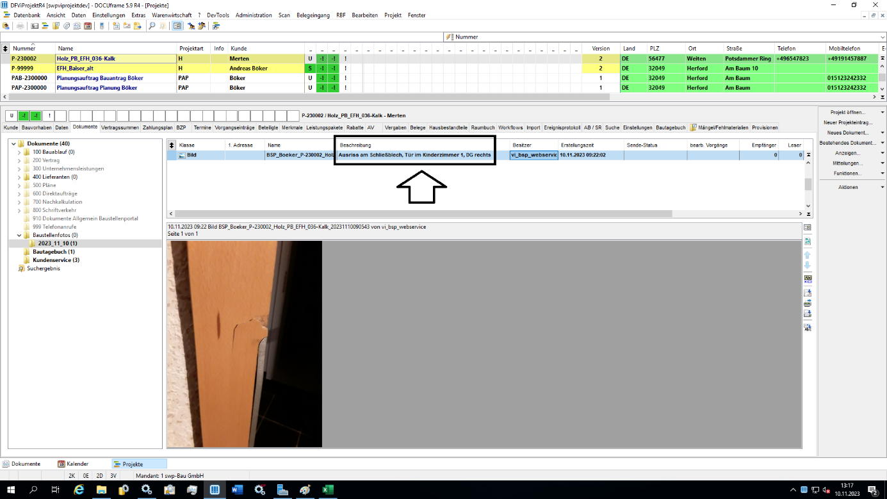
Task: Expand the 100 Bauablauf folder
Action: (19, 152)
